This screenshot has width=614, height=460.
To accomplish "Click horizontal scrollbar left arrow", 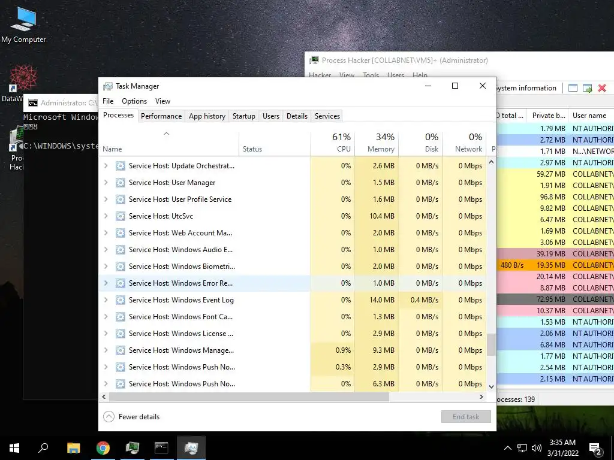I will coord(104,397).
